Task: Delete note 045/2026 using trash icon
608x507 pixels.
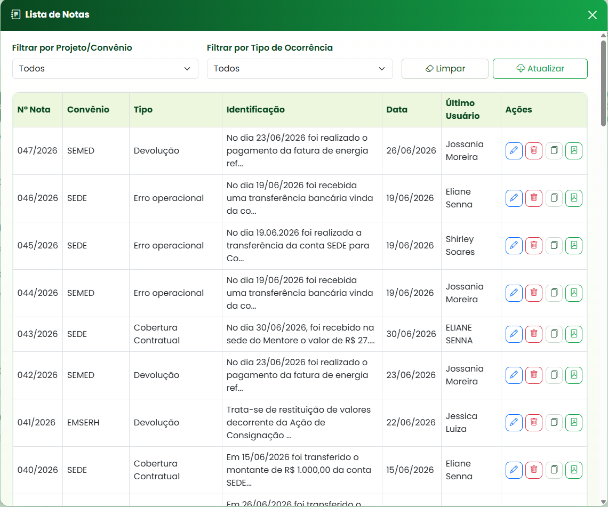Action: point(534,246)
